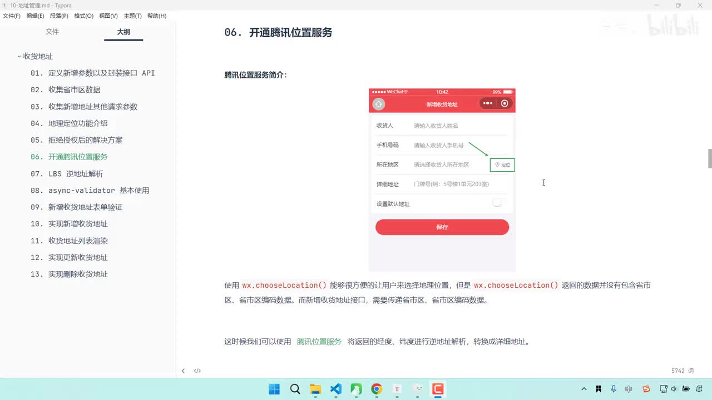
Task: Go to 08. async-validator 基本使用
Action: tap(90, 190)
